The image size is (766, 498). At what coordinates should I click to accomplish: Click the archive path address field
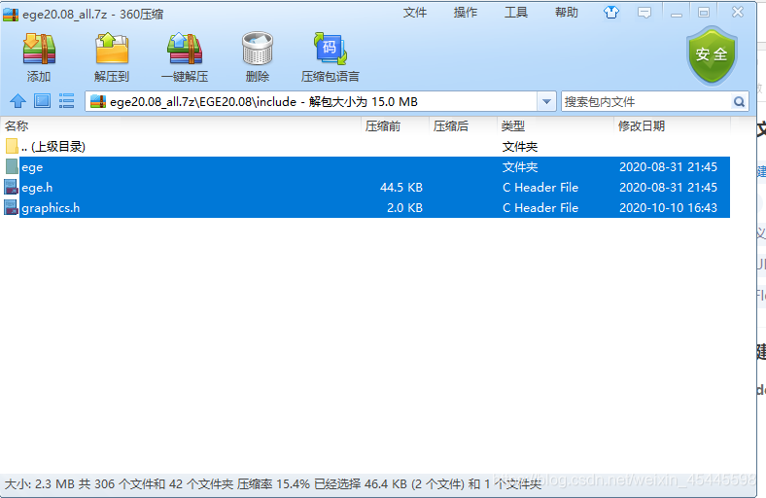pyautogui.click(x=312, y=102)
